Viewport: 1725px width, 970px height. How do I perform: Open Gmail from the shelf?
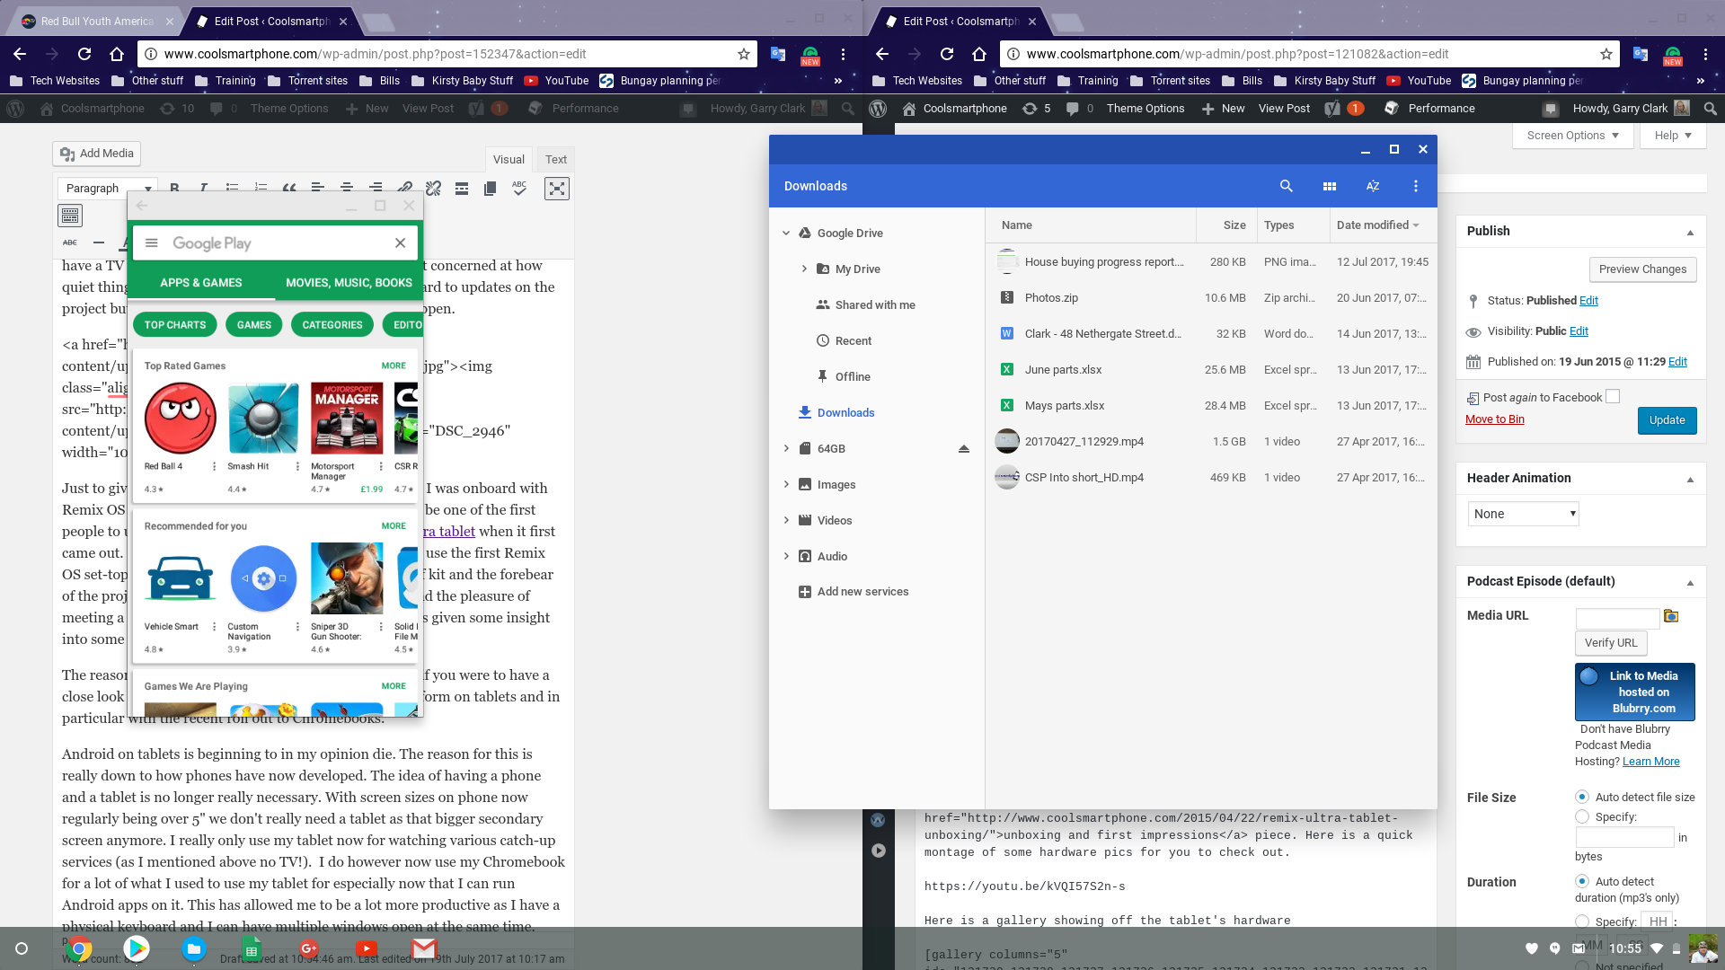[424, 948]
